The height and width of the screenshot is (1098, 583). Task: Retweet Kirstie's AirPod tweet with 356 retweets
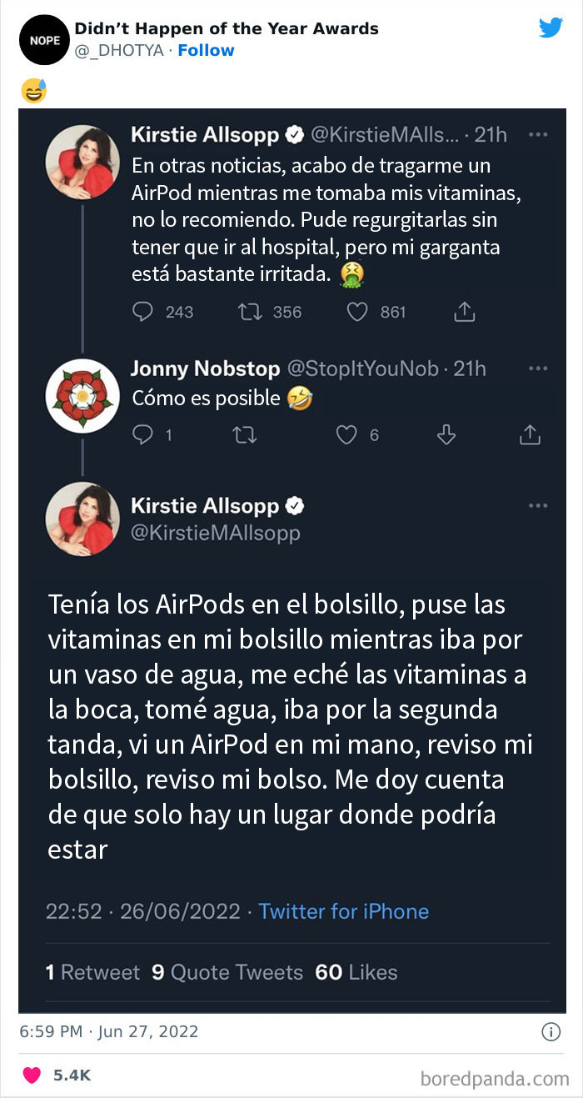[248, 312]
